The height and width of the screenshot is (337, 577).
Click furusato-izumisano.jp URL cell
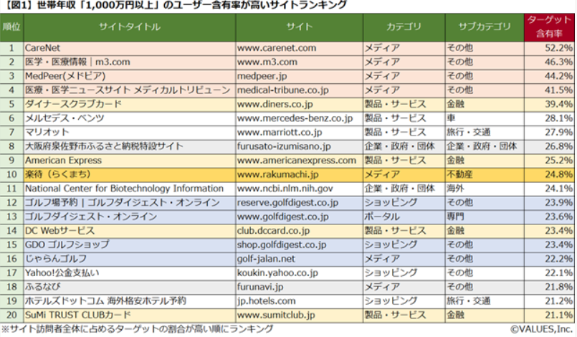pos(299,146)
